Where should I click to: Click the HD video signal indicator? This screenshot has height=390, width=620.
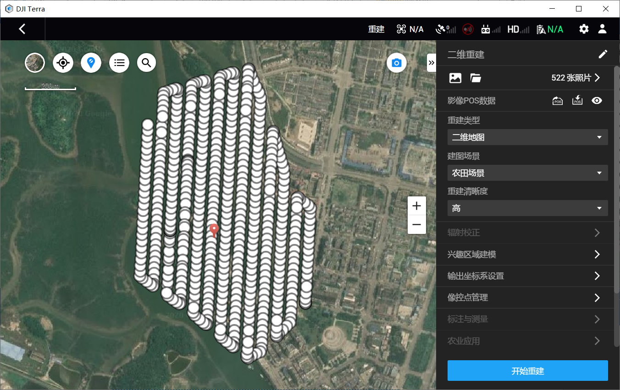coord(518,29)
